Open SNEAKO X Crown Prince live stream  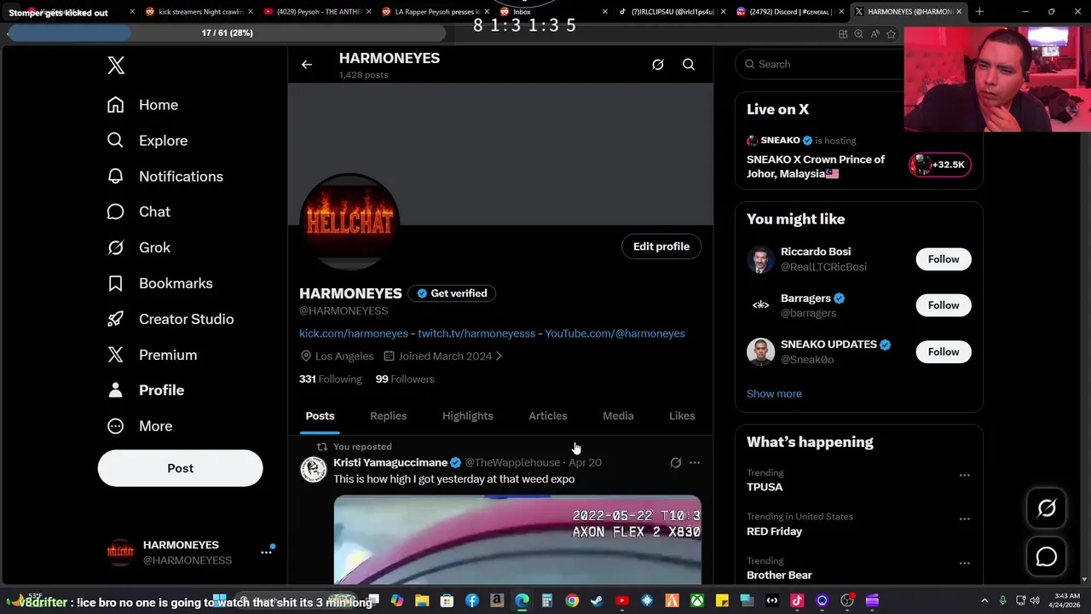coord(816,166)
